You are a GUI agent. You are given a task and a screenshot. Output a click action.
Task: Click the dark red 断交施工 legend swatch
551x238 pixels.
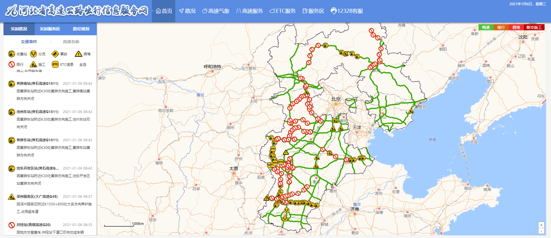point(534,27)
